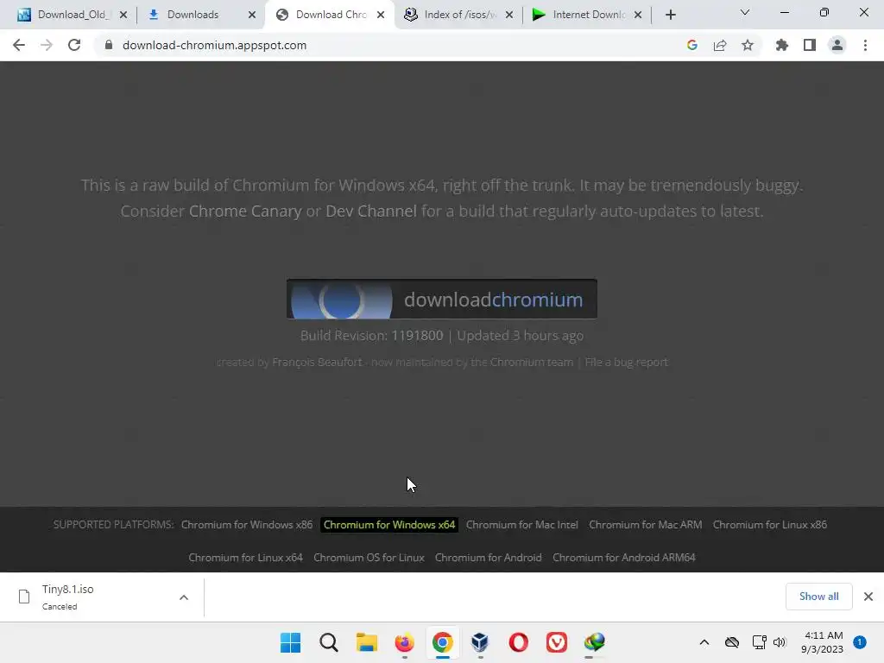Select Chromium for Mac Intel
Image resolution: width=884 pixels, height=663 pixels.
point(522,525)
